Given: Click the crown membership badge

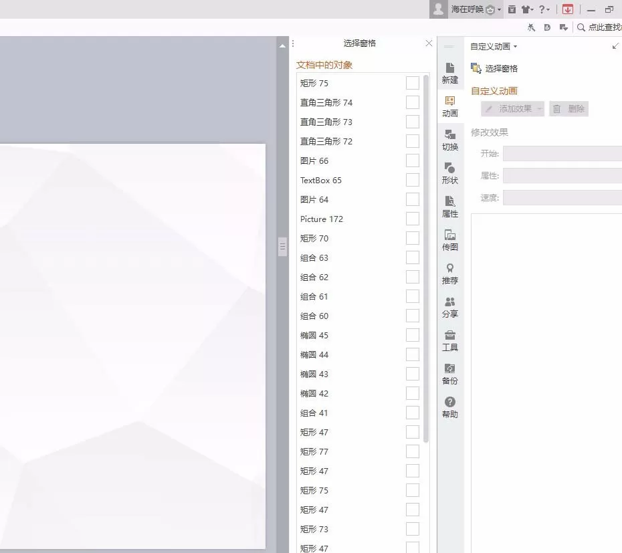Looking at the screenshot, I should tap(490, 9).
